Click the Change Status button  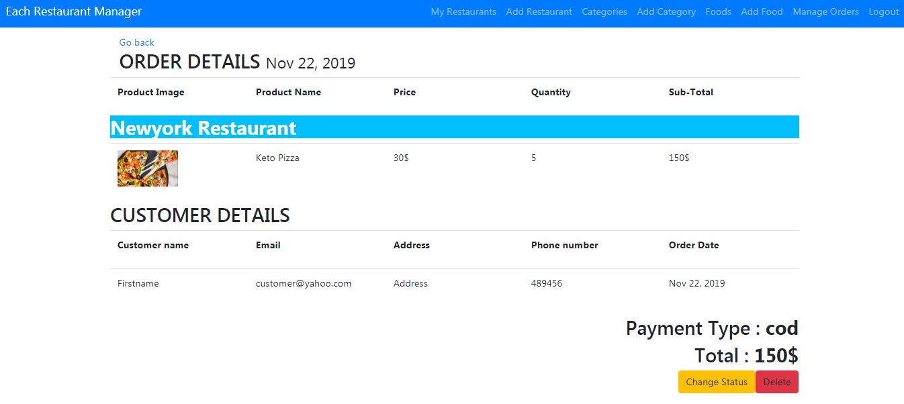(x=717, y=382)
